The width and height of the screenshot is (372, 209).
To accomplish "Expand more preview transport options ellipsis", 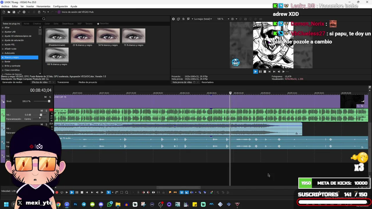I will tap(287, 71).
